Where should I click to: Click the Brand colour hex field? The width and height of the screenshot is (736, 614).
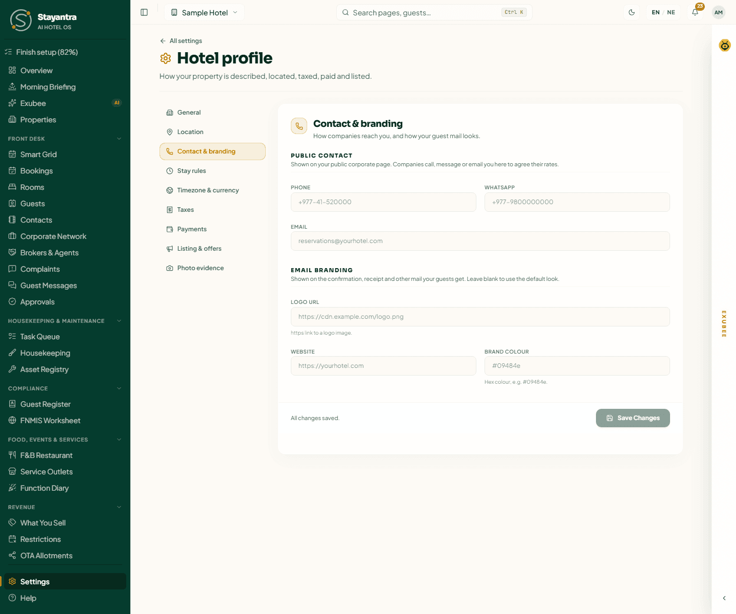tap(577, 366)
